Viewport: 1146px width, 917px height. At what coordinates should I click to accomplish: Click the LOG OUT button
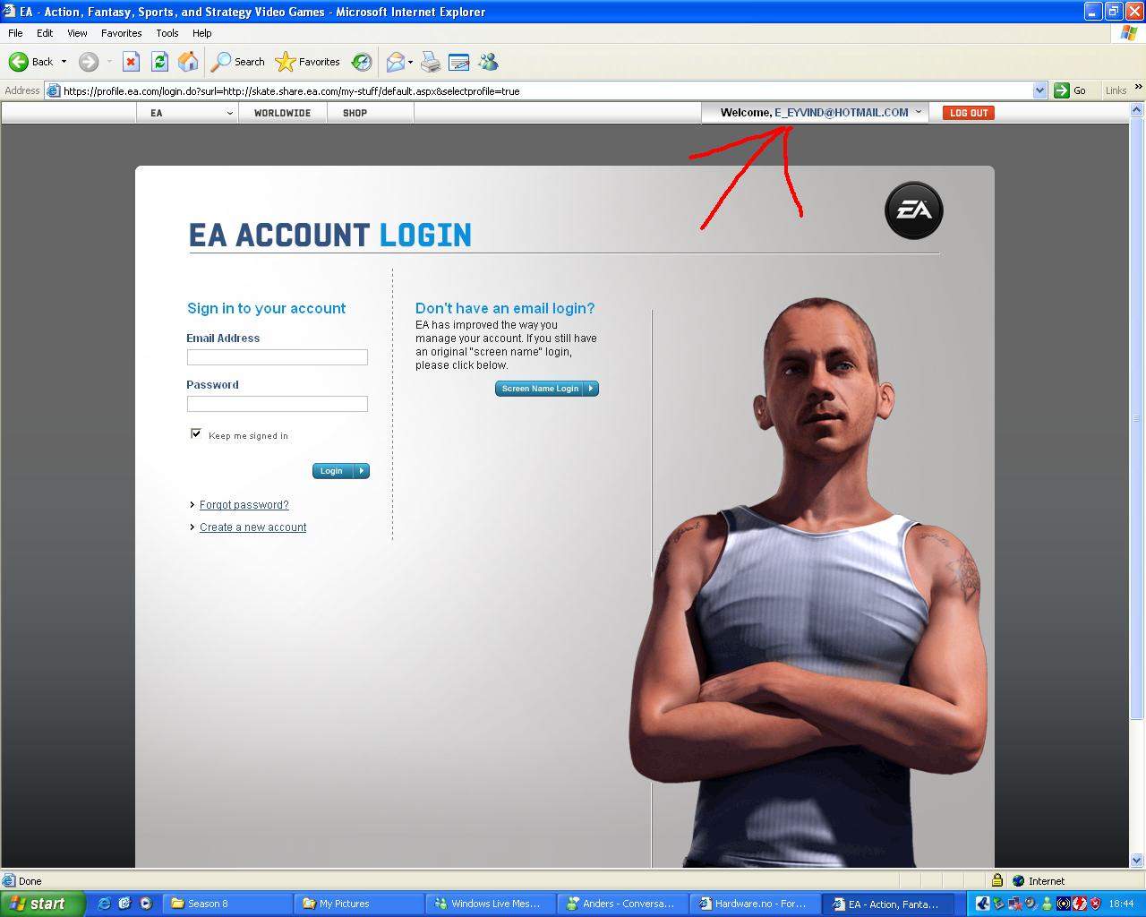click(x=969, y=113)
